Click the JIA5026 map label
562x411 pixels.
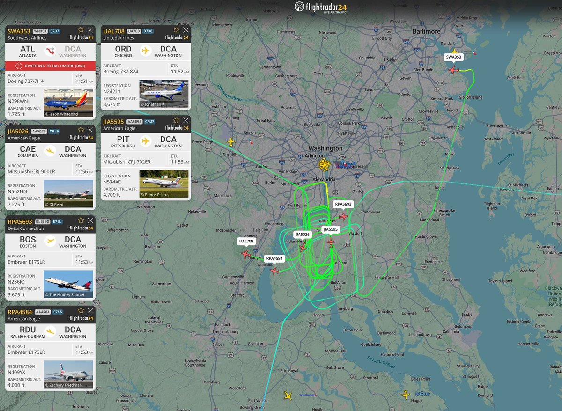click(303, 234)
